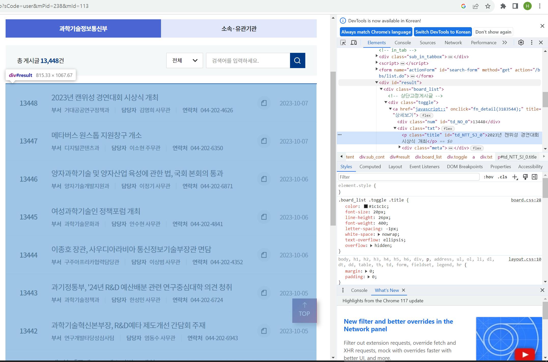
Task: Click attachment icon for post 13447
Action: pyautogui.click(x=264, y=141)
